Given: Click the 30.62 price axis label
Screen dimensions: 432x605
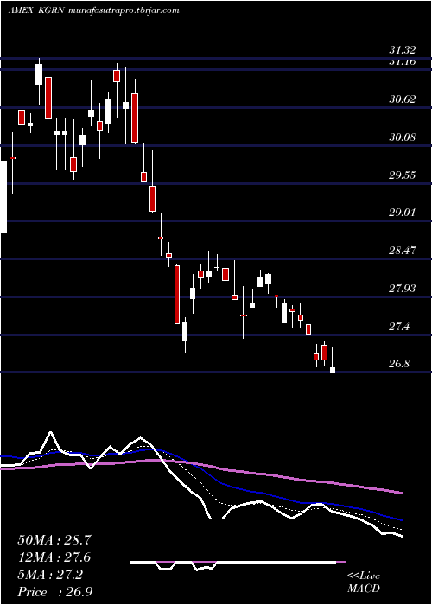Looking at the screenshot, I should point(403,99).
